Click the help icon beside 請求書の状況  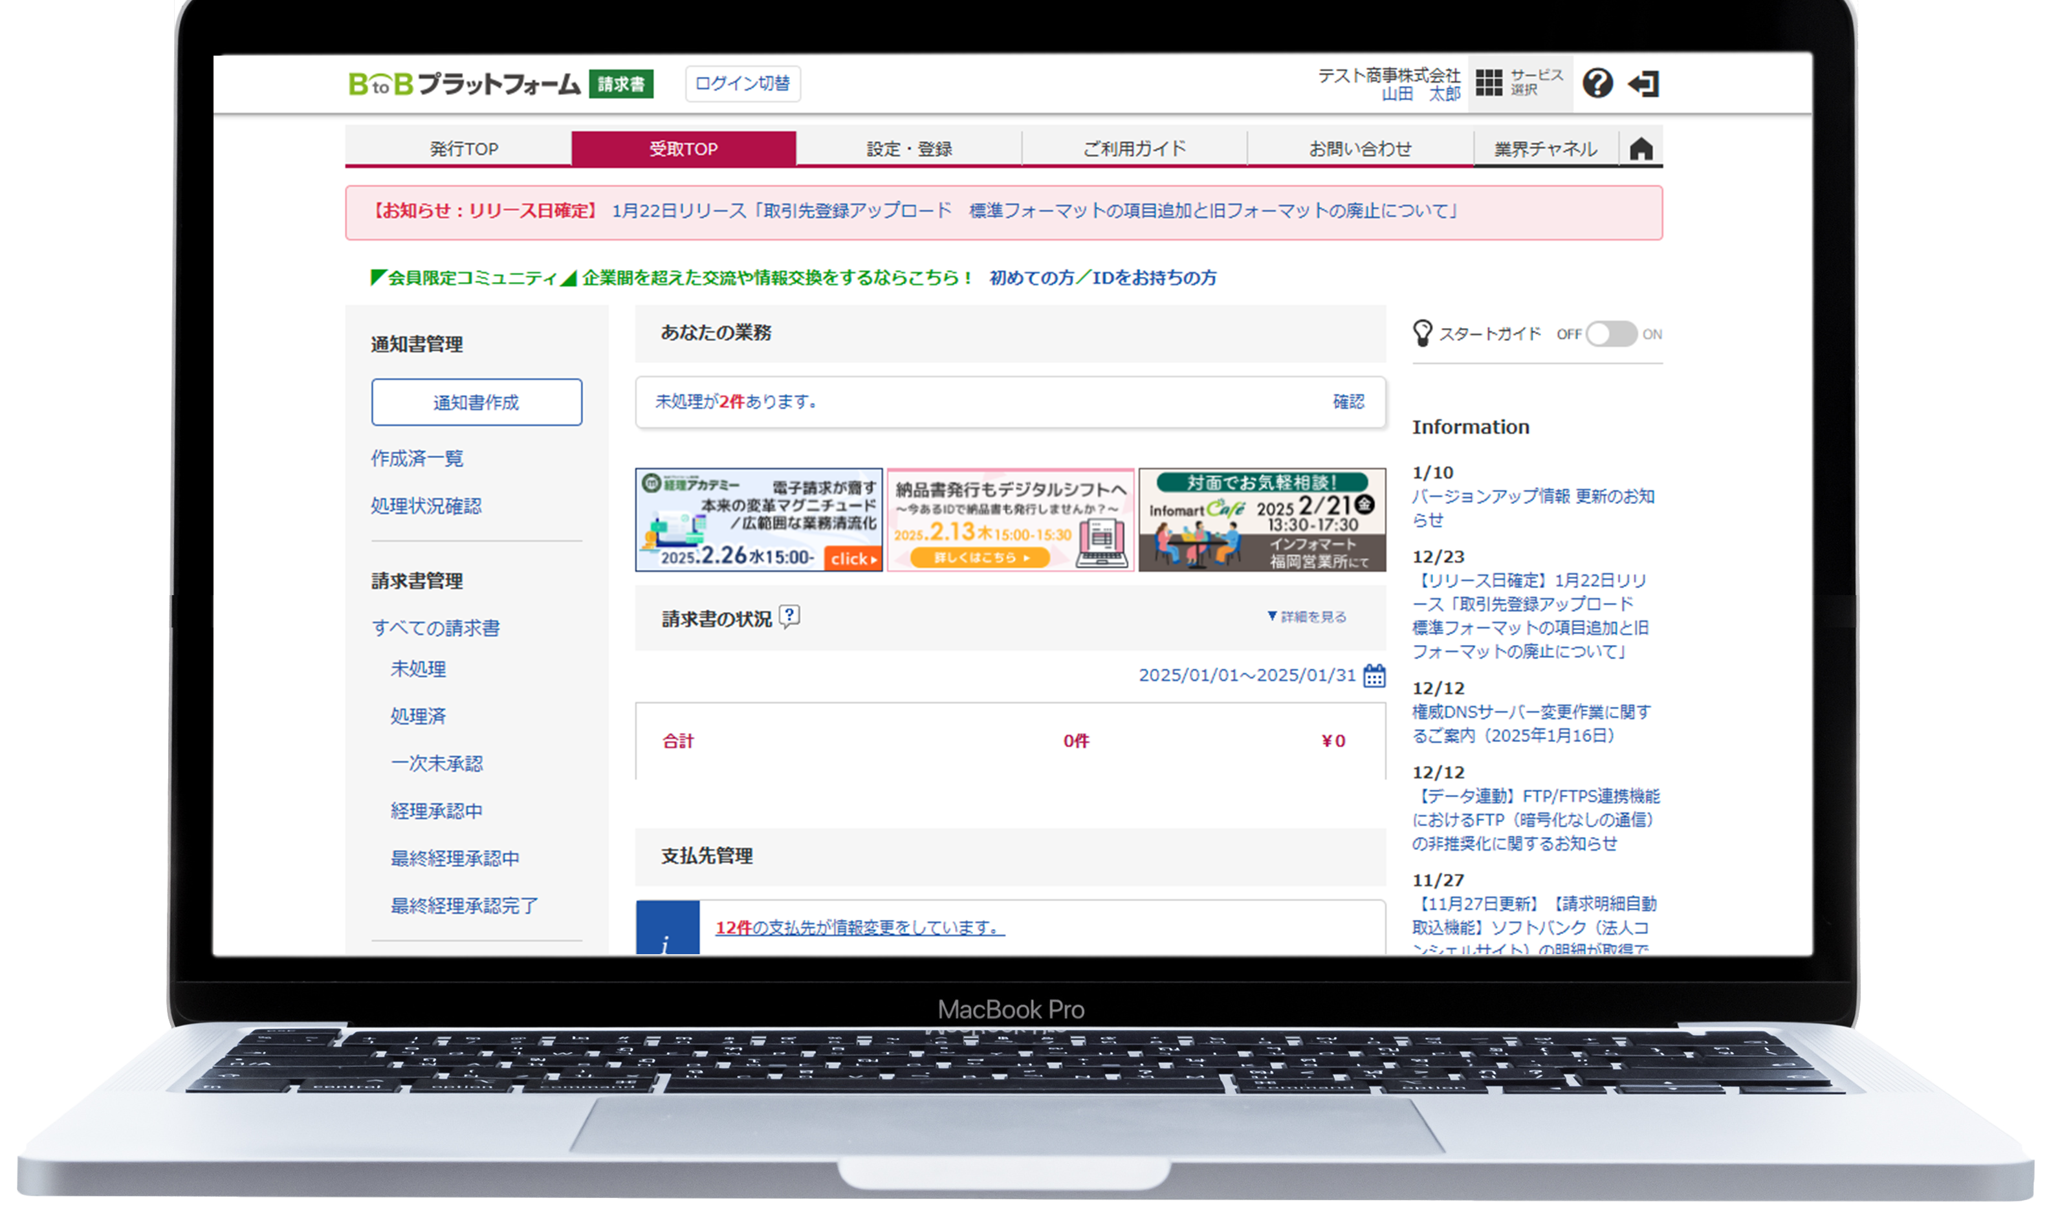789,616
